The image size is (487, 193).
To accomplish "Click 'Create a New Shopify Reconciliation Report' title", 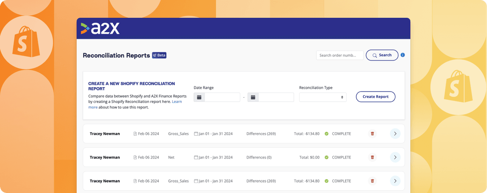I will pyautogui.click(x=131, y=86).
